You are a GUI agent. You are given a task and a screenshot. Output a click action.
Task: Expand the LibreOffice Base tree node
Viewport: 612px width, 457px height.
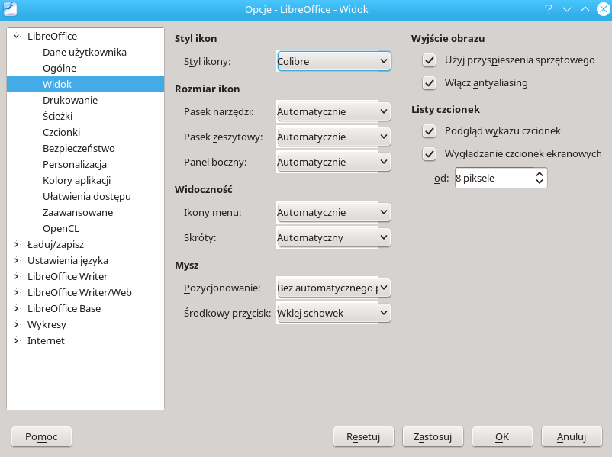tap(17, 308)
